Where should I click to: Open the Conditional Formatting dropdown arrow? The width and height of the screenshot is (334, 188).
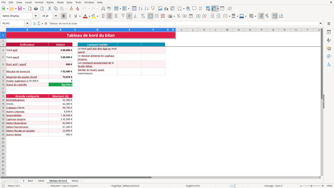[x=255, y=16]
